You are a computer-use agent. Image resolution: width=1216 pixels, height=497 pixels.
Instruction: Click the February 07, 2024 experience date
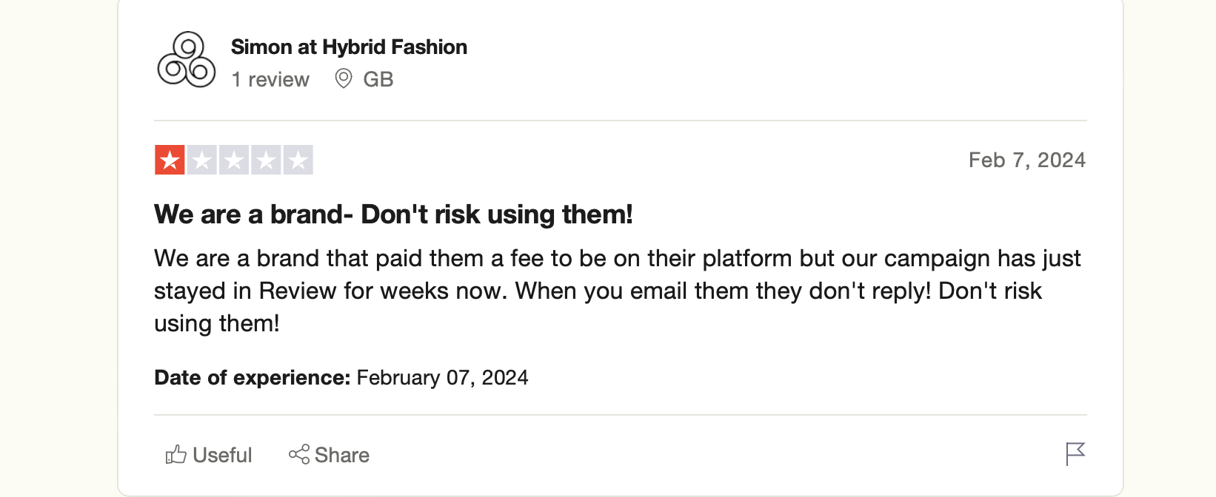coord(442,378)
